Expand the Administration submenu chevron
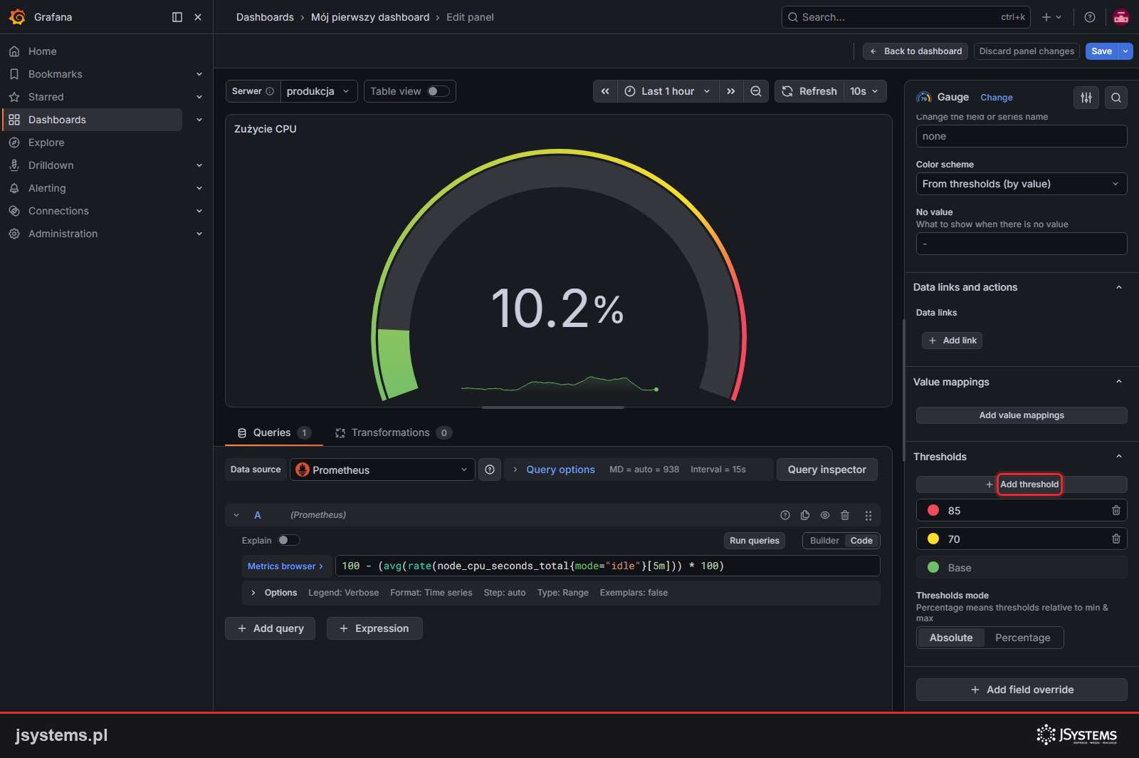Screen dimensions: 1139x758 (199, 234)
